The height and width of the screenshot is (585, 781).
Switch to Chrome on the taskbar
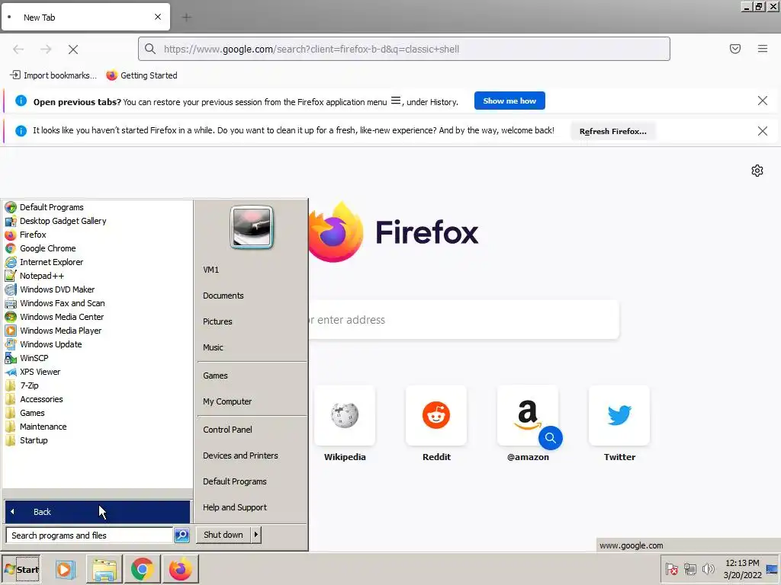142,569
